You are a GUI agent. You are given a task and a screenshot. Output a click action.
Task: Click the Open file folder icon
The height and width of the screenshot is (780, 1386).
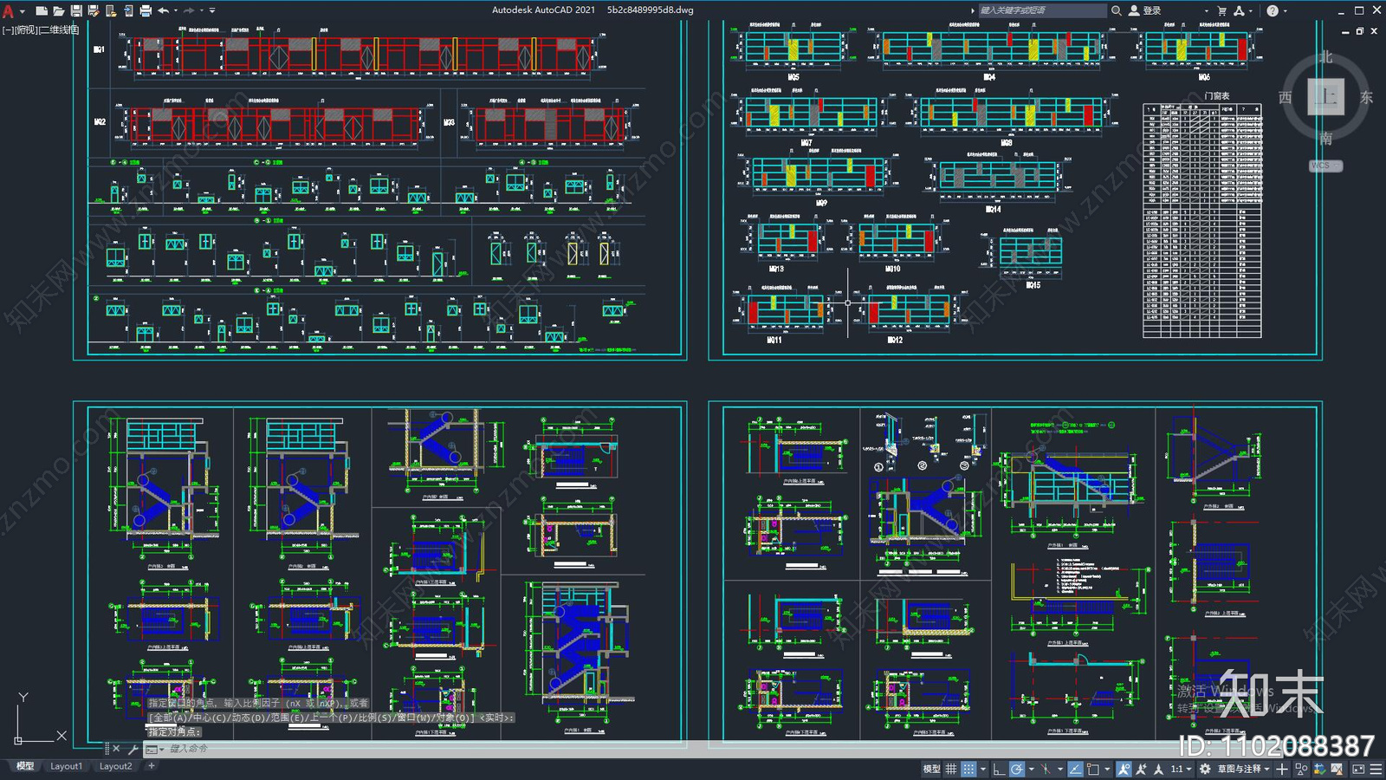click(x=58, y=10)
